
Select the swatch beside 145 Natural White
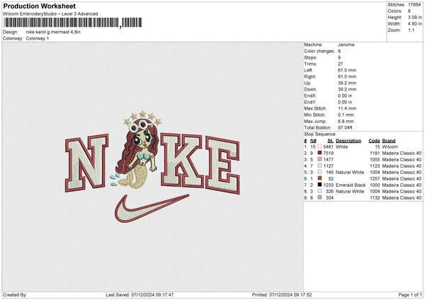[x=319, y=172]
